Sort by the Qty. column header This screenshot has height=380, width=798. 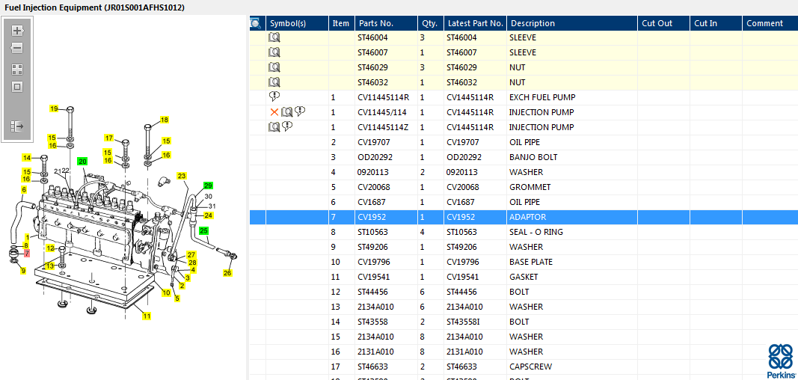point(431,23)
